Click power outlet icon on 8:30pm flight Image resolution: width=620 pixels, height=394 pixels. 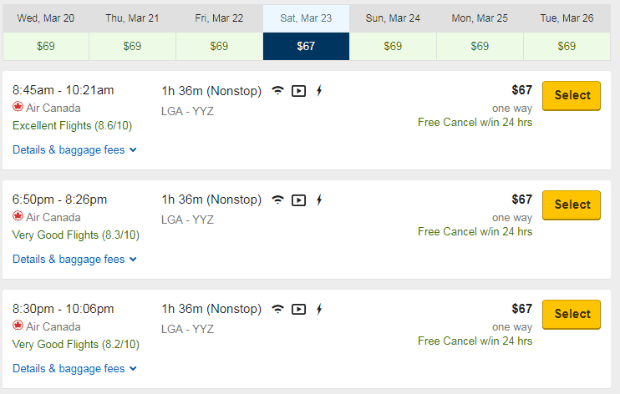click(318, 310)
